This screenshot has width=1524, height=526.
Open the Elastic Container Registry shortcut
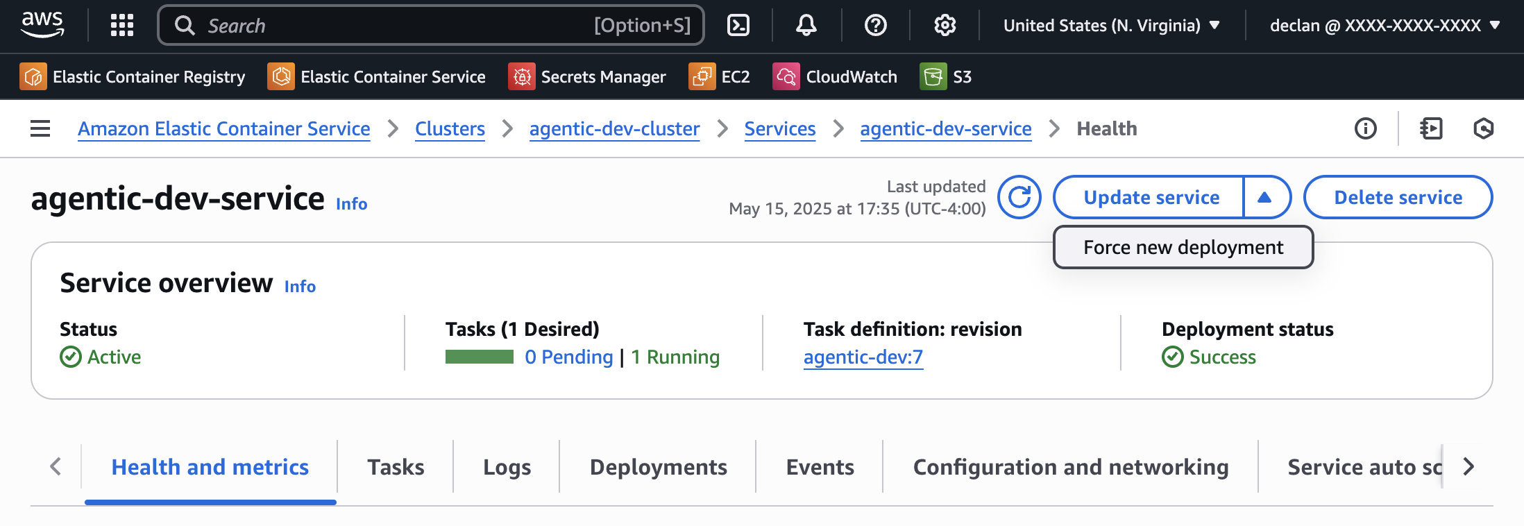(133, 76)
